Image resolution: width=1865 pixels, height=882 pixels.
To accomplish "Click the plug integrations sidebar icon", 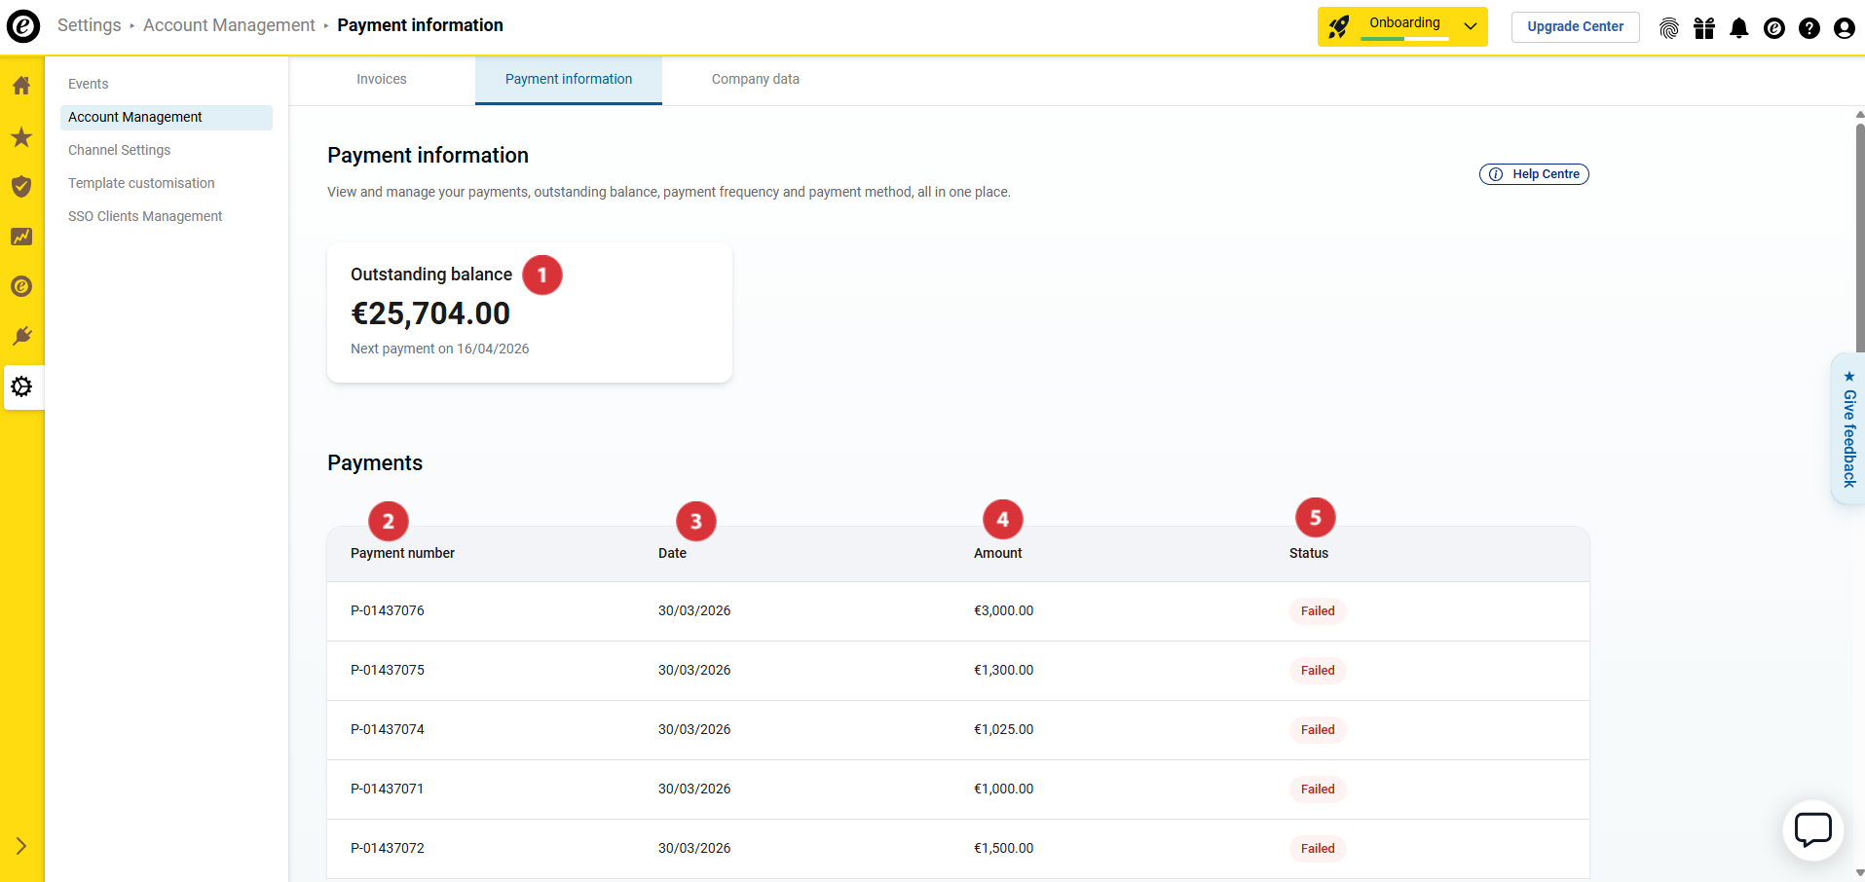I will (21, 336).
